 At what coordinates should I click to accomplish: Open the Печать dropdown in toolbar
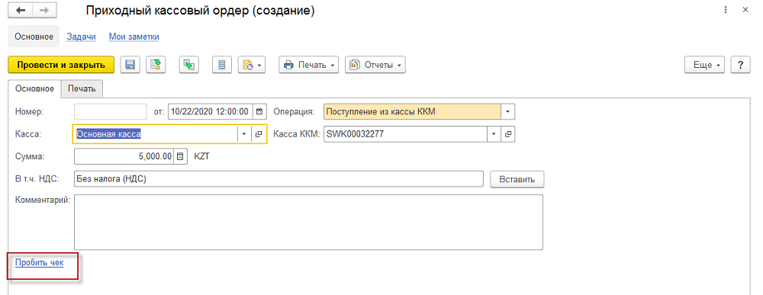tap(309, 65)
